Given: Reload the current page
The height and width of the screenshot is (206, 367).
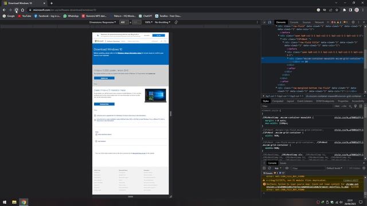Looking at the screenshot, I should click(x=17, y=10).
